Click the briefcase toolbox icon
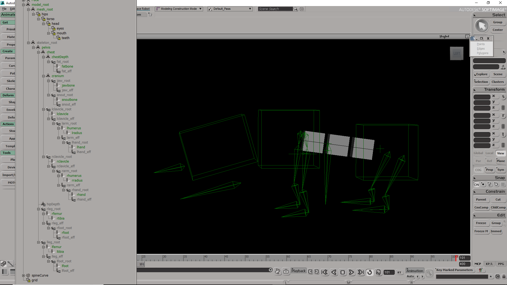 click(x=286, y=271)
